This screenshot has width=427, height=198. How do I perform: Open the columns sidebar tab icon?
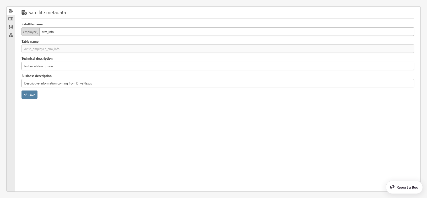click(x=11, y=19)
